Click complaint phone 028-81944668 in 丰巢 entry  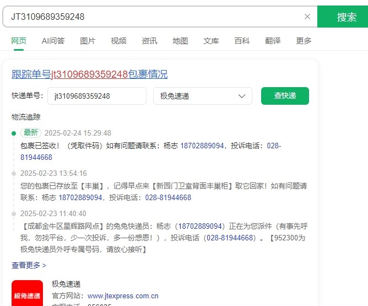[x=168, y=198]
